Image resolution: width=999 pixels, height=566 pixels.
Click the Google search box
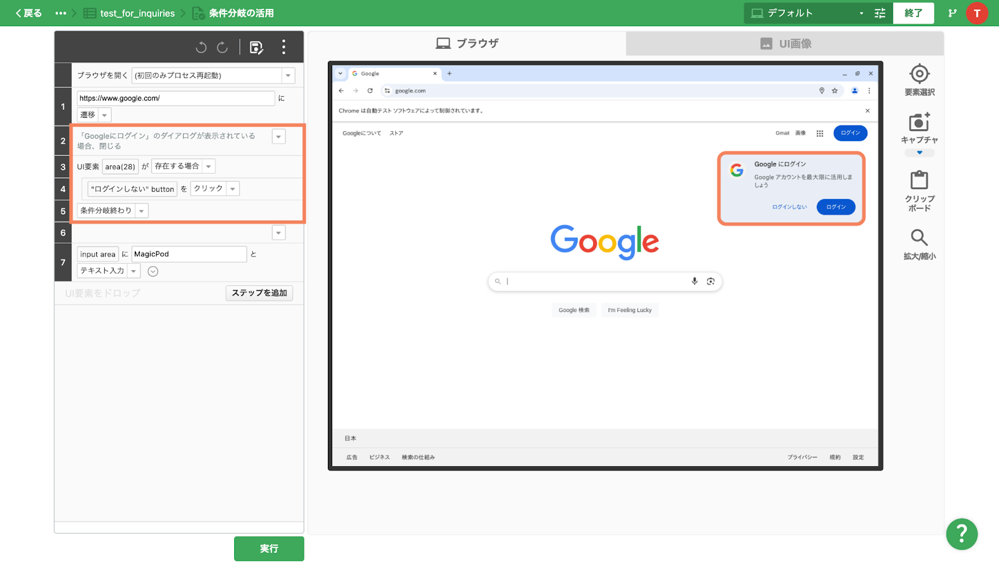click(x=605, y=281)
